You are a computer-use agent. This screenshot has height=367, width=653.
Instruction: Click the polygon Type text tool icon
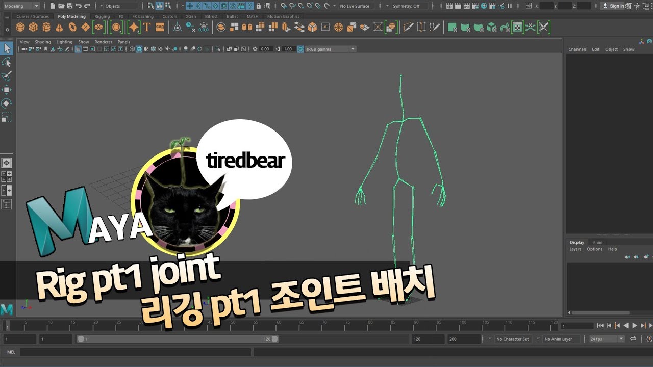[146, 27]
